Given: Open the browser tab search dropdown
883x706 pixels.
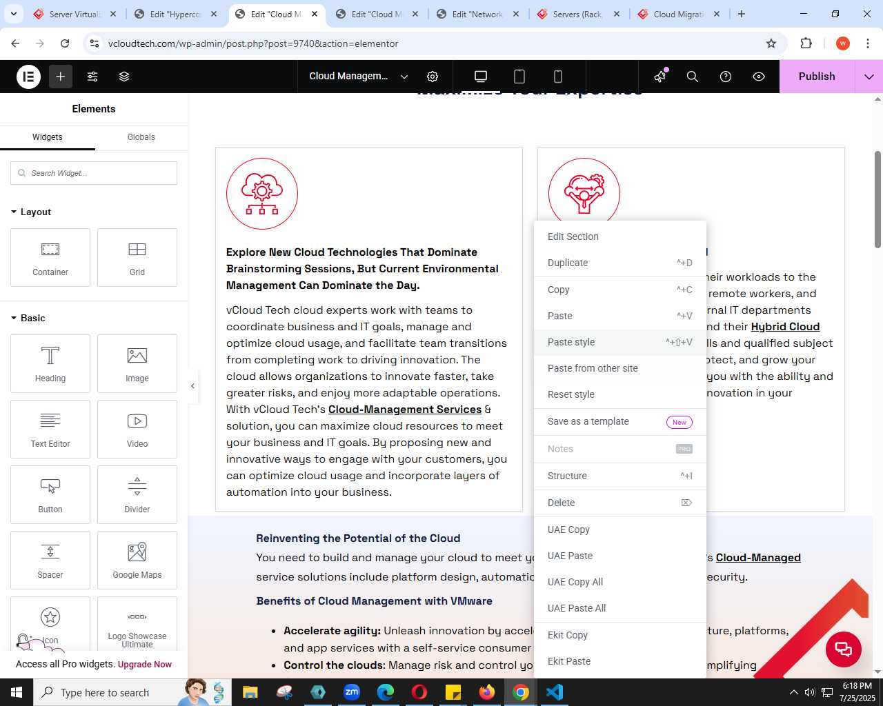Looking at the screenshot, I should coord(13,14).
